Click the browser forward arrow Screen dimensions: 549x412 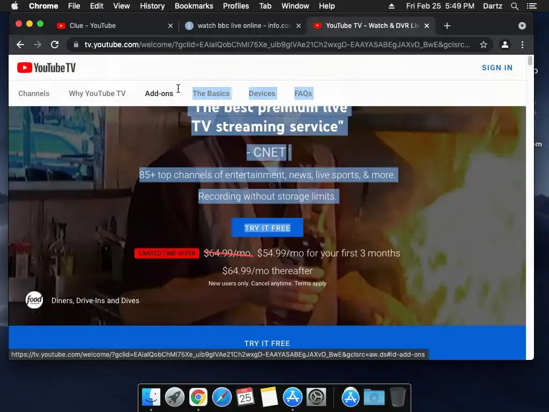tap(38, 45)
